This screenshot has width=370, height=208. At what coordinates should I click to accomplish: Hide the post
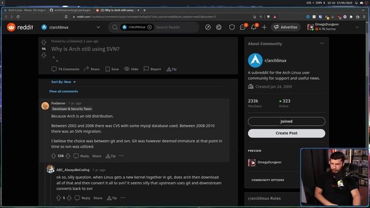coord(131,69)
